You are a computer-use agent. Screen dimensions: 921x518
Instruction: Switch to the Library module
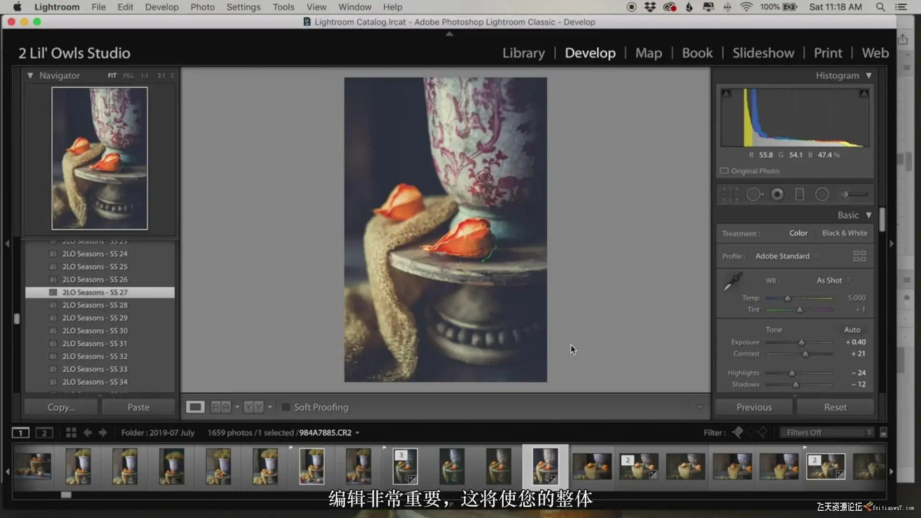523,53
